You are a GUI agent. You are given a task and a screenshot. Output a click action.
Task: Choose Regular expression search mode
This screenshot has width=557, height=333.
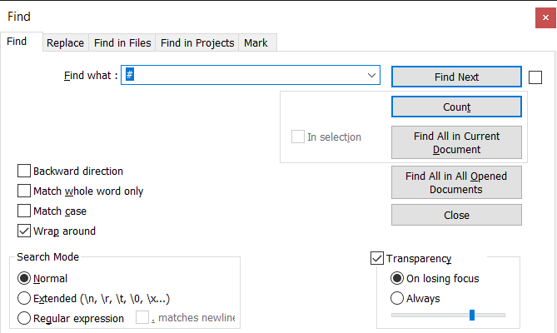pos(24,318)
